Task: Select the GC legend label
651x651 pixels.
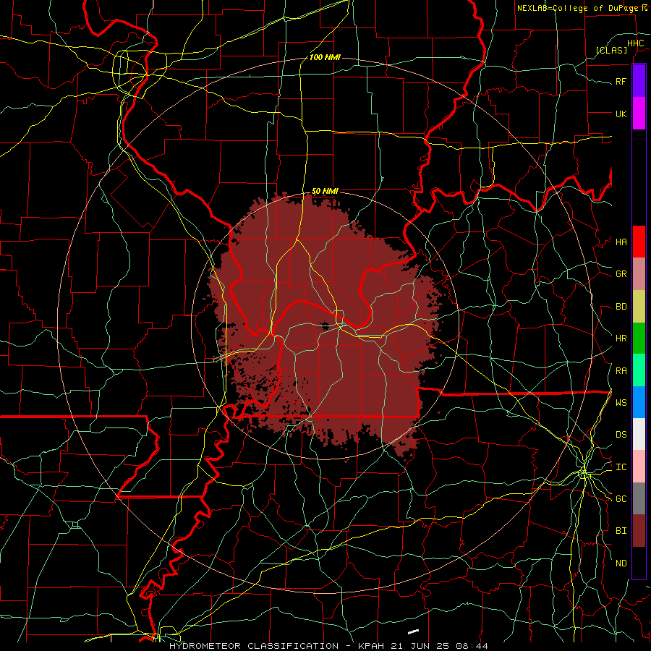Action: (621, 499)
